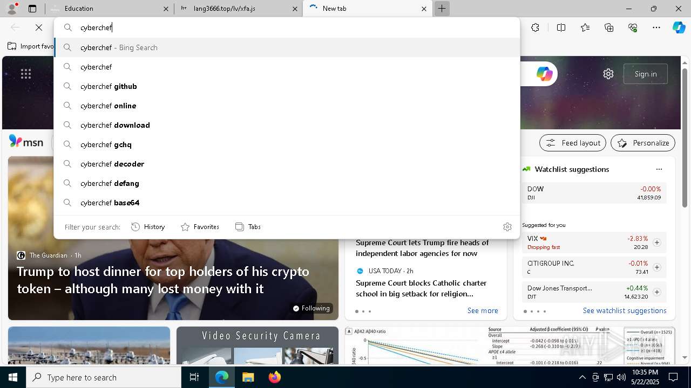
Task: Show hidden system tray icons
Action: 582,377
